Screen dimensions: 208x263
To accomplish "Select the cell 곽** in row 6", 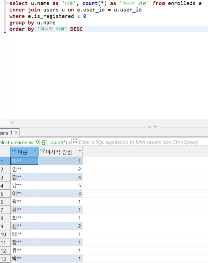I will (24, 201).
